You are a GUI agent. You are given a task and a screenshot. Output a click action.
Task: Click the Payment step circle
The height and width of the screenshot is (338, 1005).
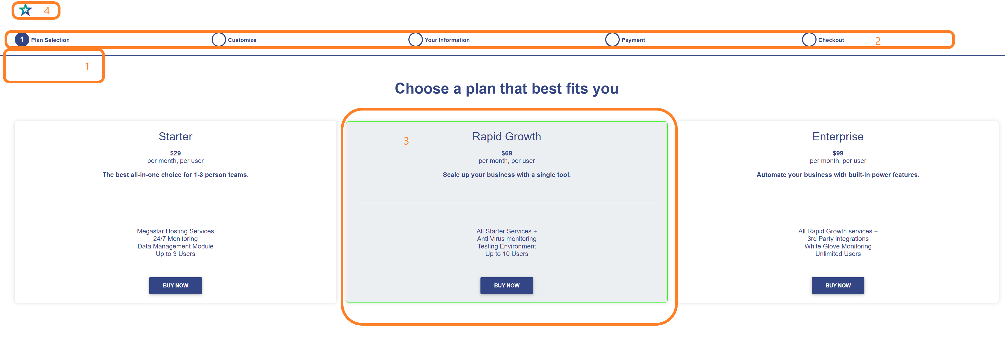pos(612,40)
